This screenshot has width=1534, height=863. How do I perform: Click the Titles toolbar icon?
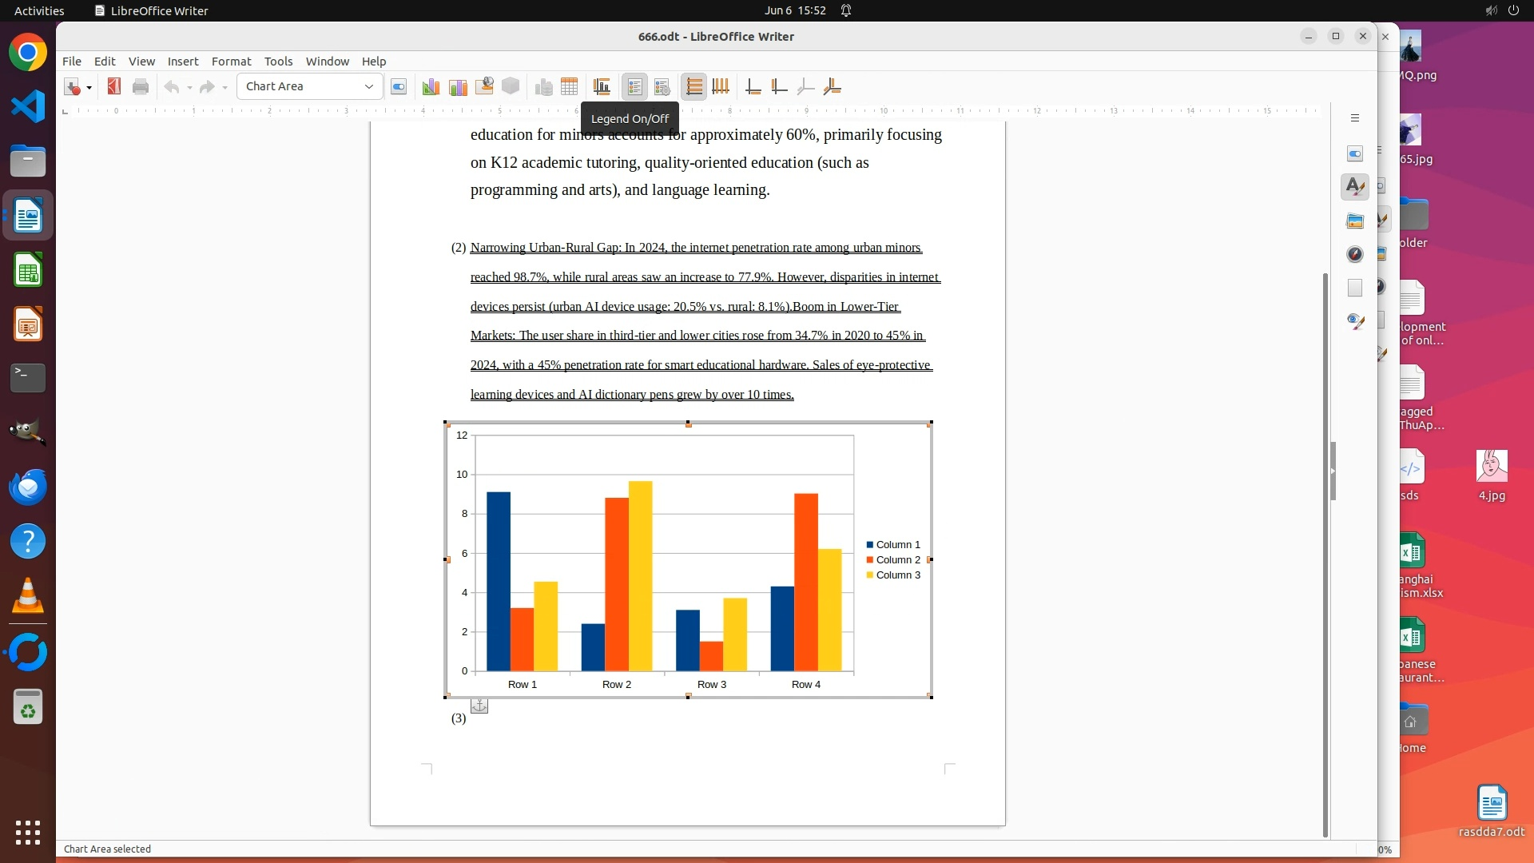tap(602, 86)
